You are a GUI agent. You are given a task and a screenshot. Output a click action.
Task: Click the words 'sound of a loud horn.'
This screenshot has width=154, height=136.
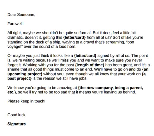pyautogui.click(x=58, y=46)
